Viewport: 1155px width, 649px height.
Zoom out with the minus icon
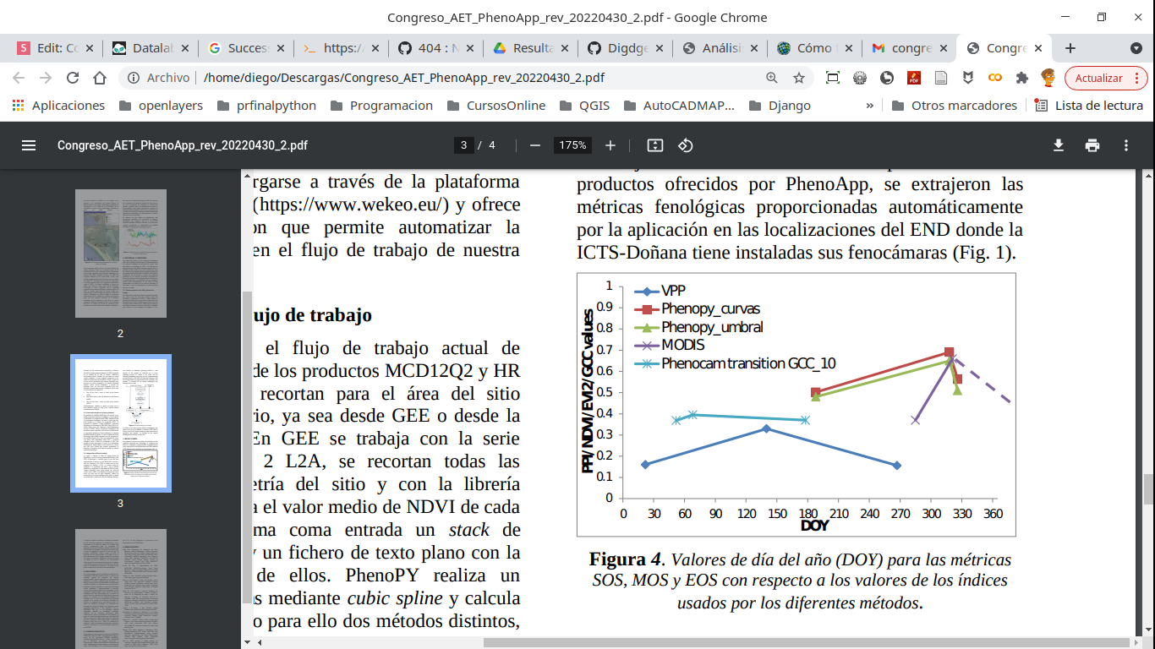click(x=534, y=145)
